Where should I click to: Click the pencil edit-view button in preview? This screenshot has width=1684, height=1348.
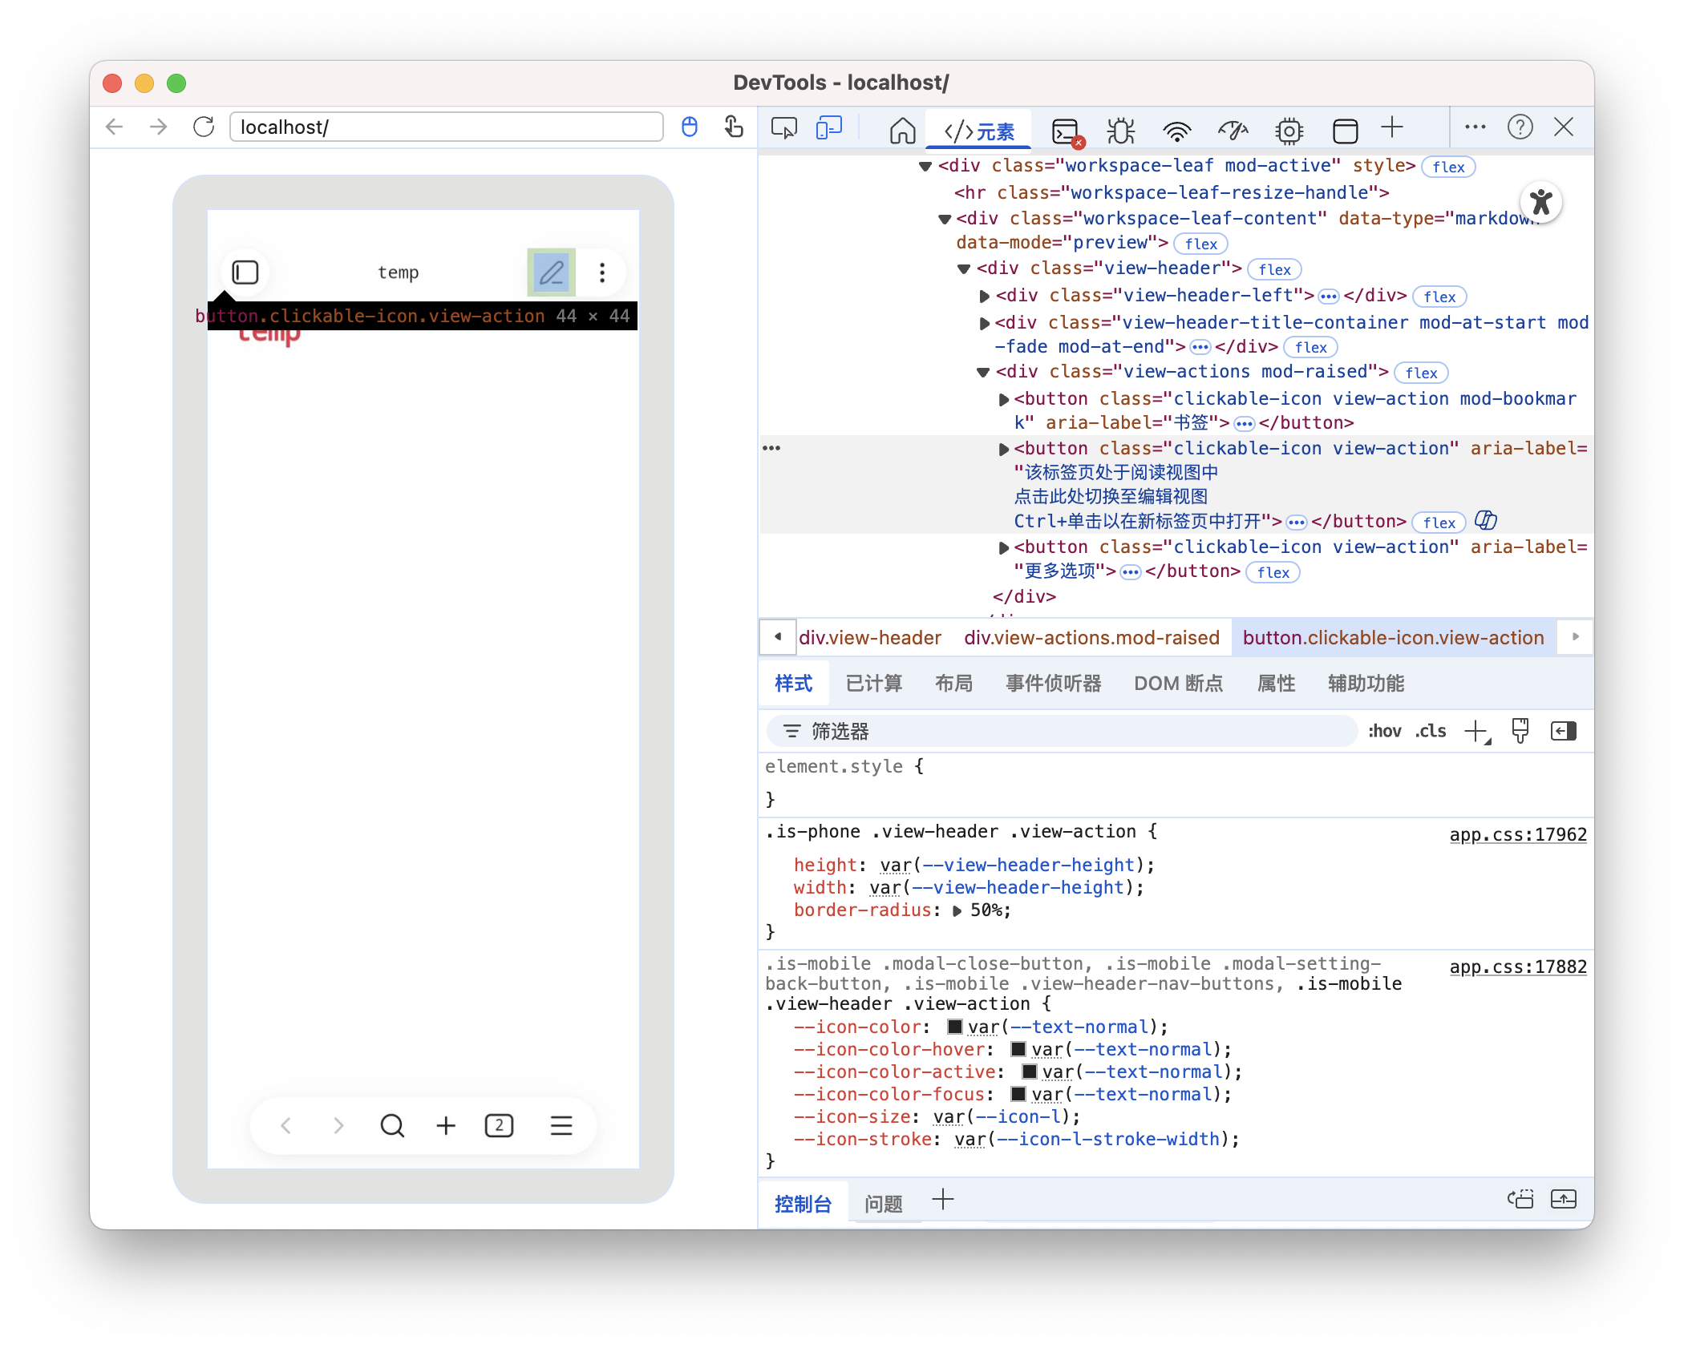coord(552,272)
